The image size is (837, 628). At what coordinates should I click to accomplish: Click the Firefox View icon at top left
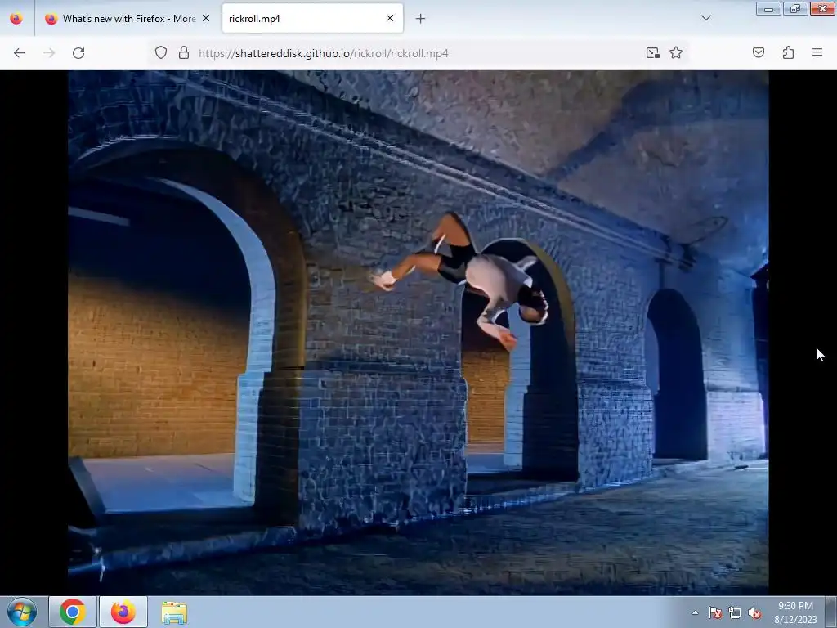(x=16, y=19)
